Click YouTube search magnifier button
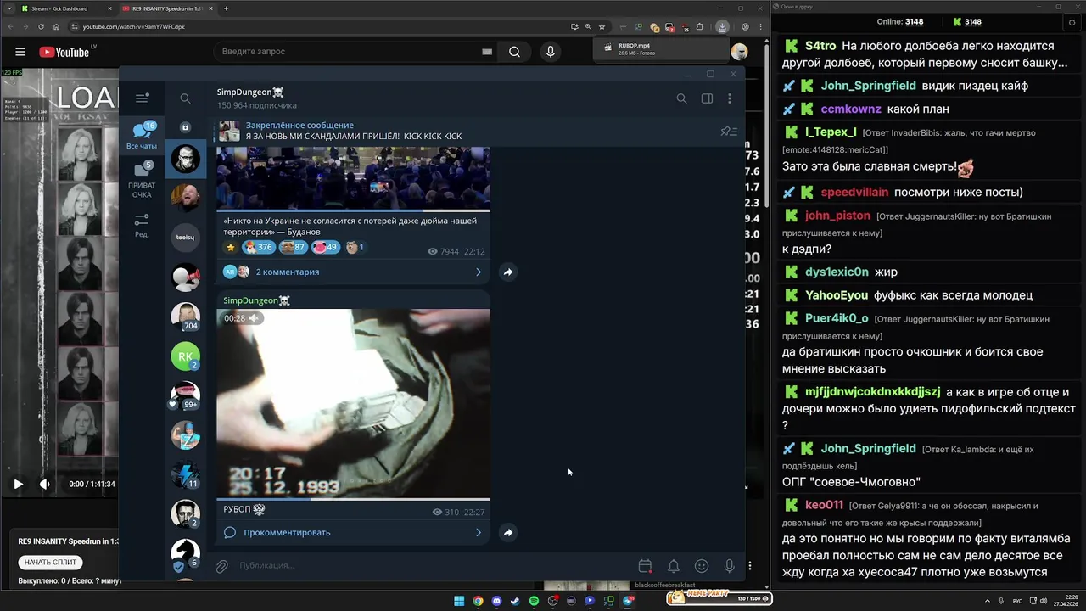 (514, 52)
